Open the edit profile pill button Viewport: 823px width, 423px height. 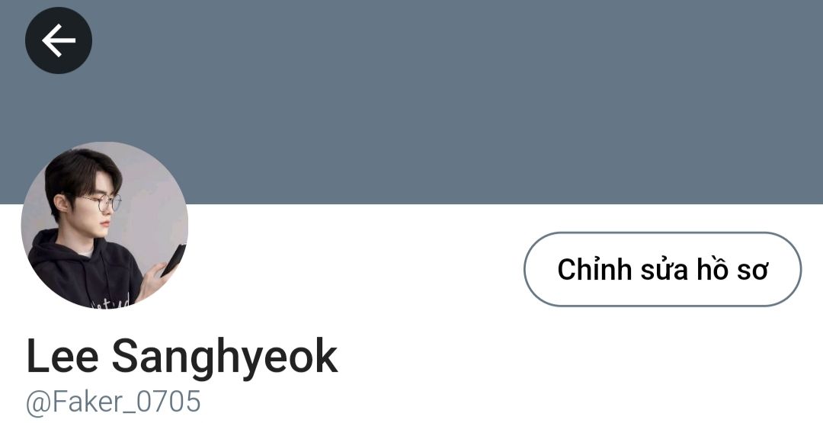coord(662,269)
